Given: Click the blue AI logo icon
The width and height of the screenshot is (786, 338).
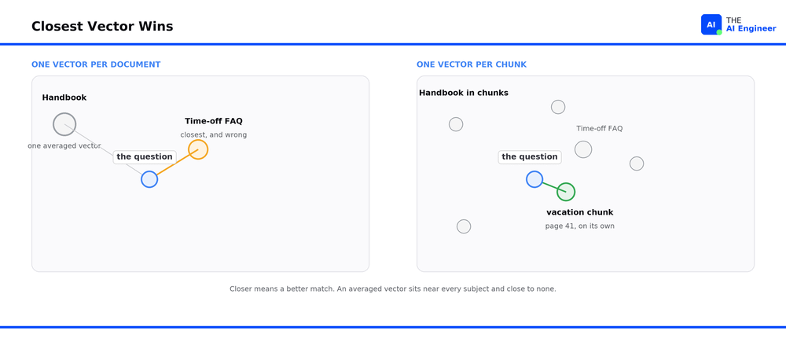Looking at the screenshot, I should [711, 24].
